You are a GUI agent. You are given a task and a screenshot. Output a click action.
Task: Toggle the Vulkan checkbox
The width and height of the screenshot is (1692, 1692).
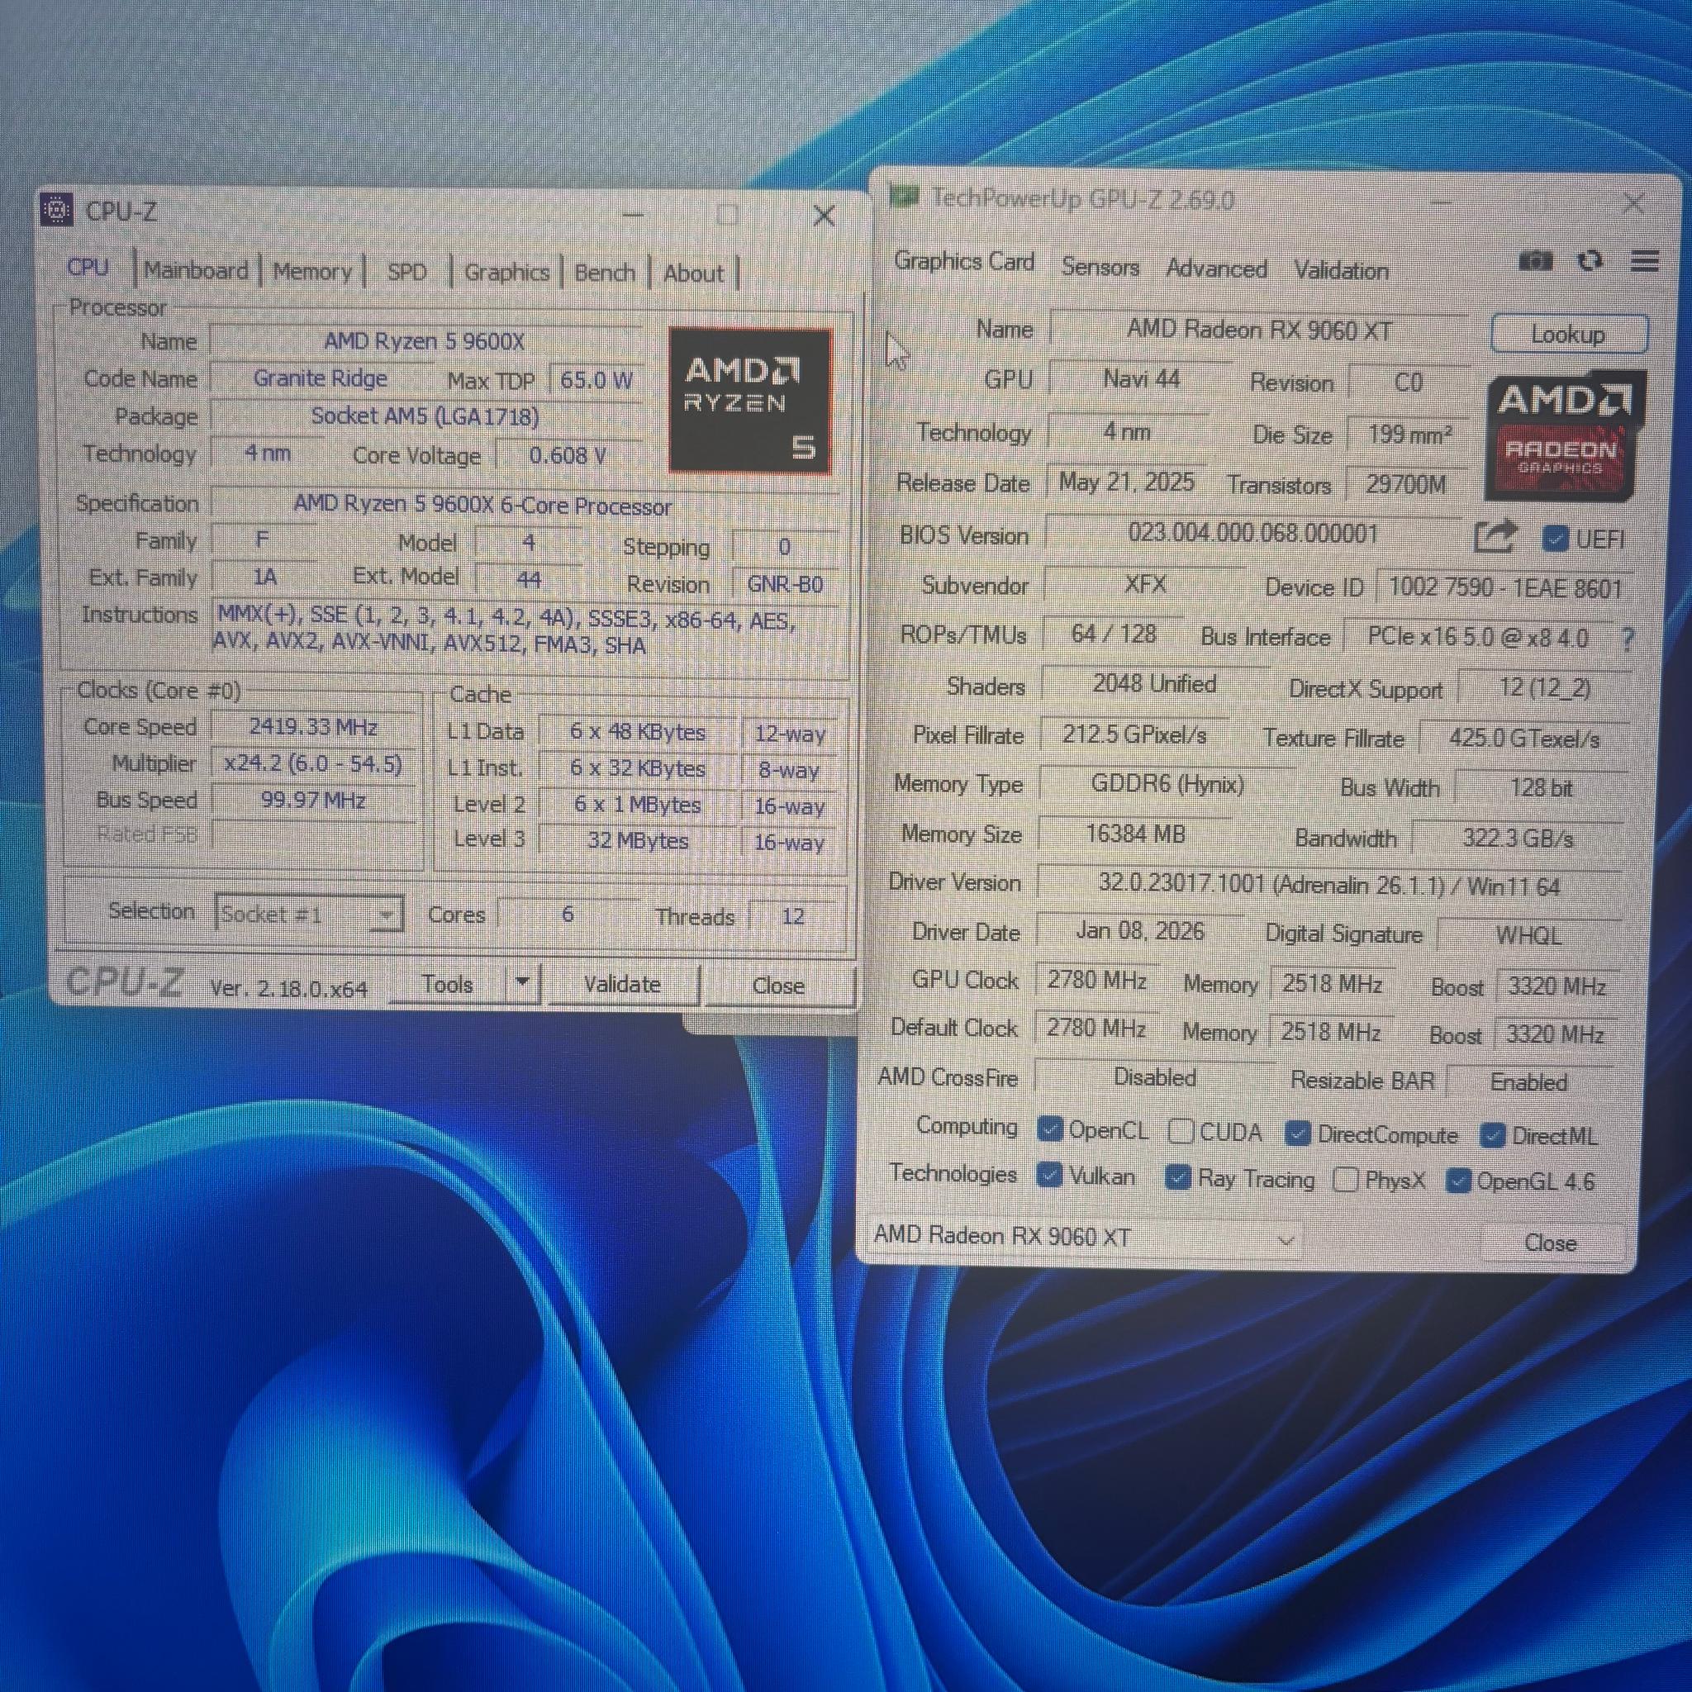pos(1048,1176)
